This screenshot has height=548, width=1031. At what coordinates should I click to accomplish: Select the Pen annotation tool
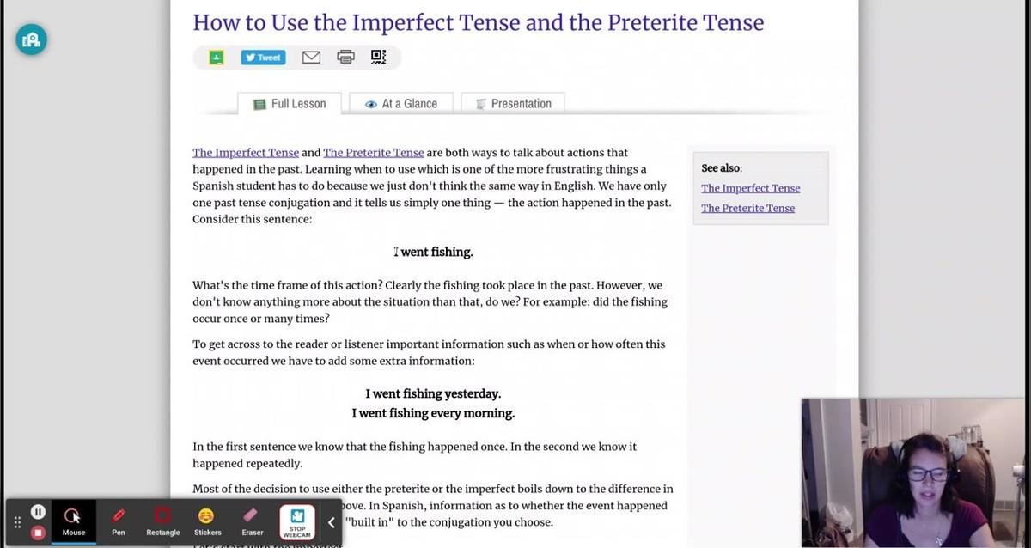point(119,522)
